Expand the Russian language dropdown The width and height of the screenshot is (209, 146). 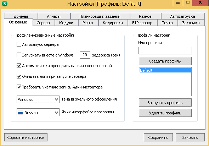[x=38, y=113]
